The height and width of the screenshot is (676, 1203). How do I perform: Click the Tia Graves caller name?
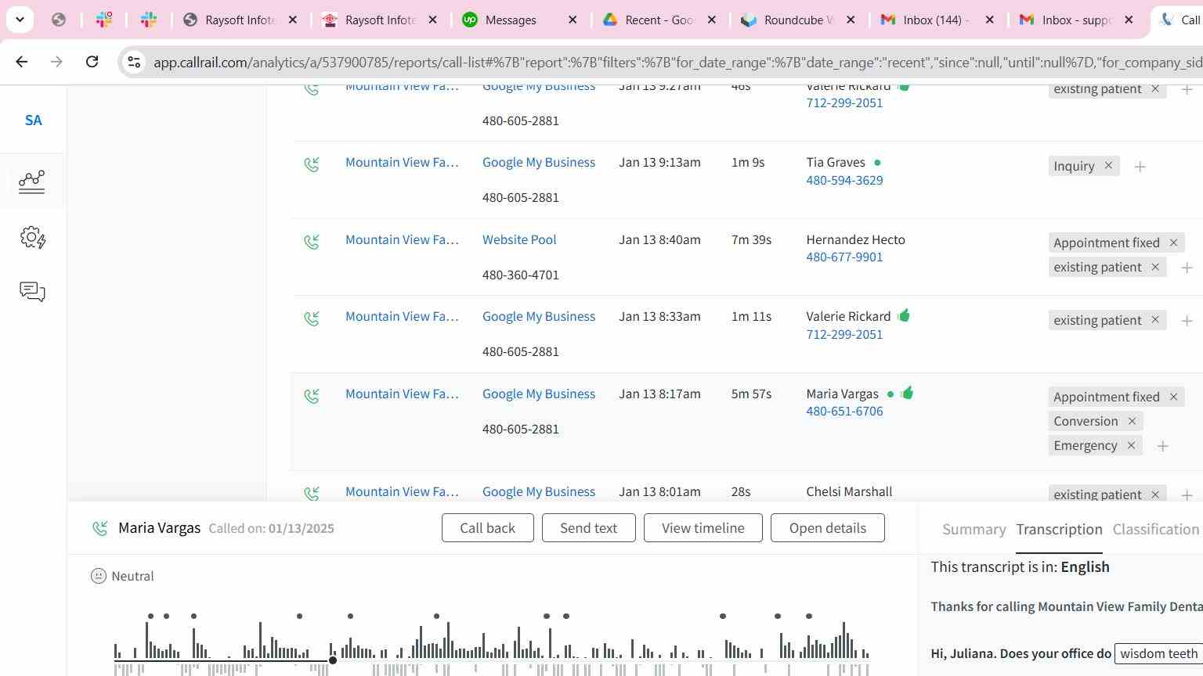point(836,162)
